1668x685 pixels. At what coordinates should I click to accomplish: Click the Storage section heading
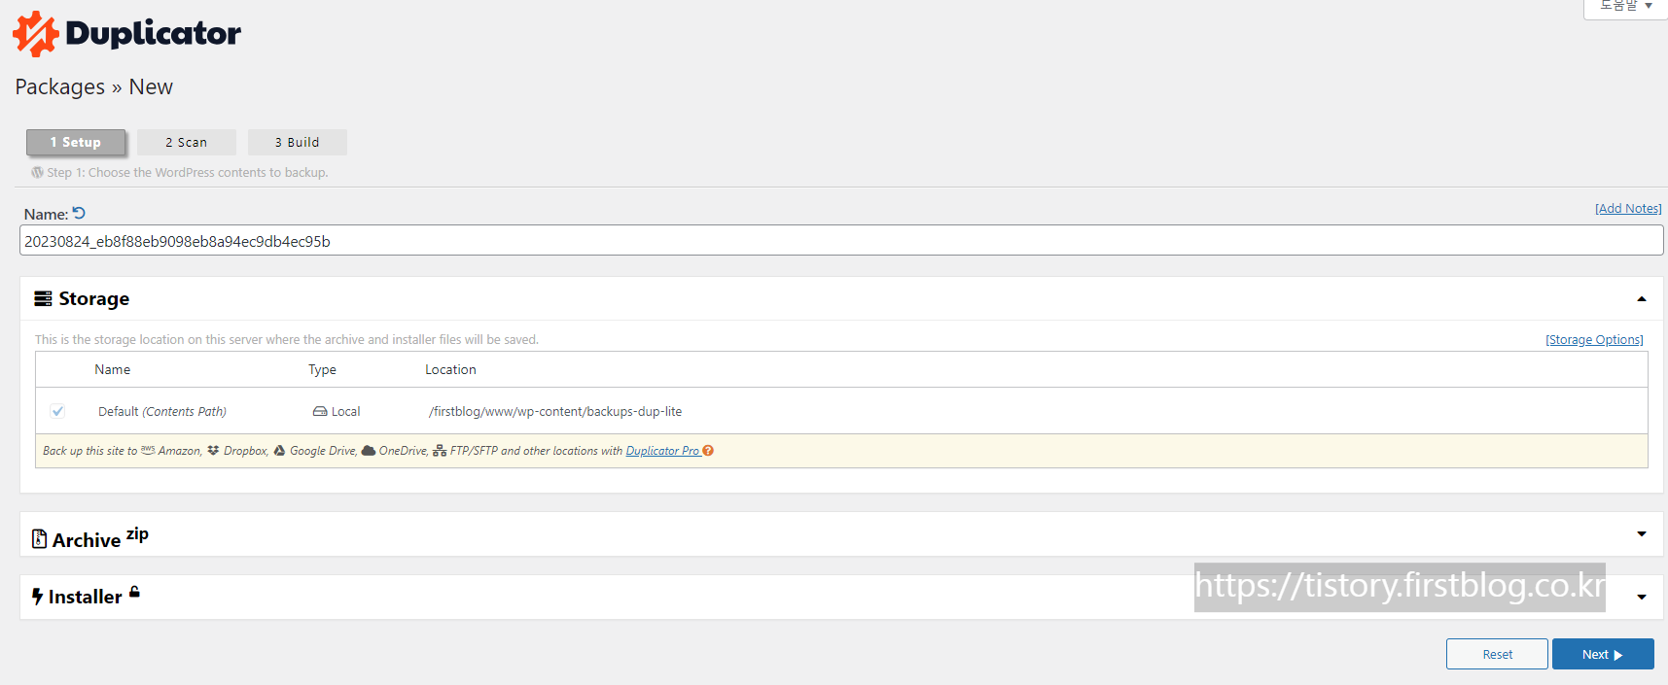[94, 298]
